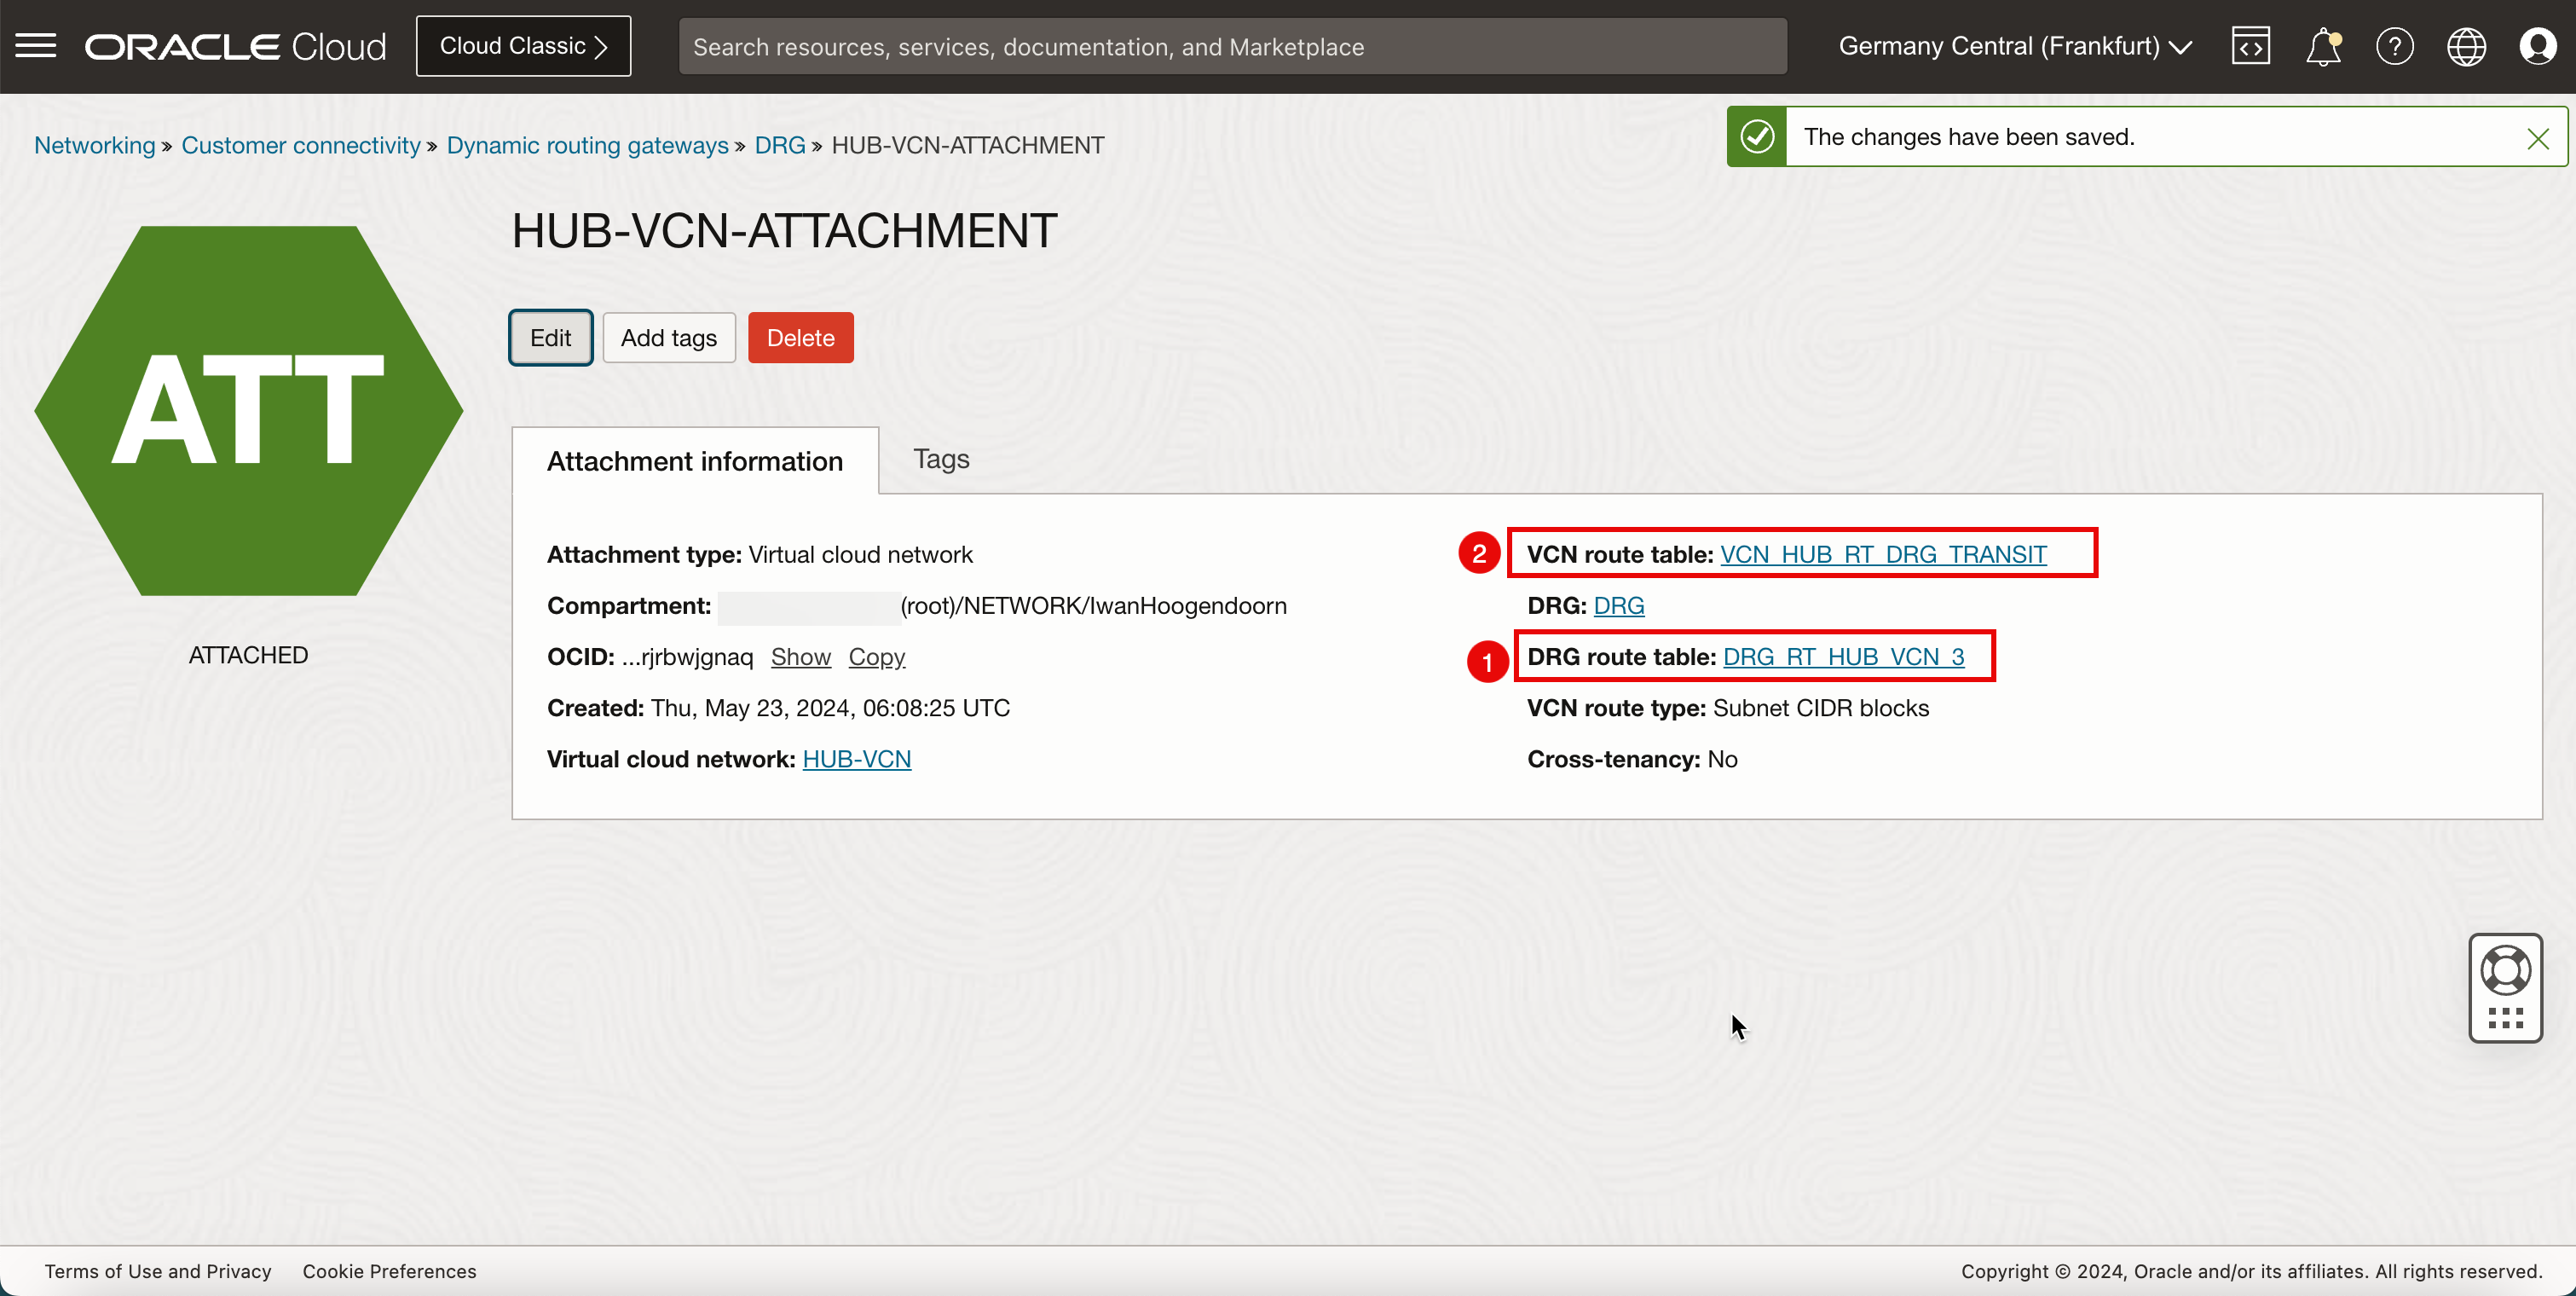The image size is (2576, 1296).
Task: Click the Edit button for attachment
Action: 549,338
